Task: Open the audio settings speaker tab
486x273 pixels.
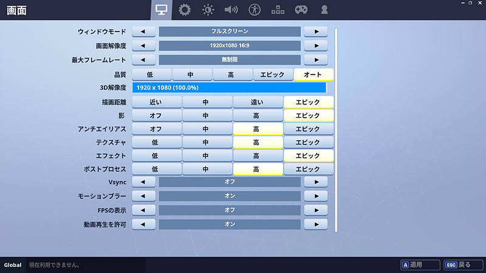Action: tap(231, 10)
